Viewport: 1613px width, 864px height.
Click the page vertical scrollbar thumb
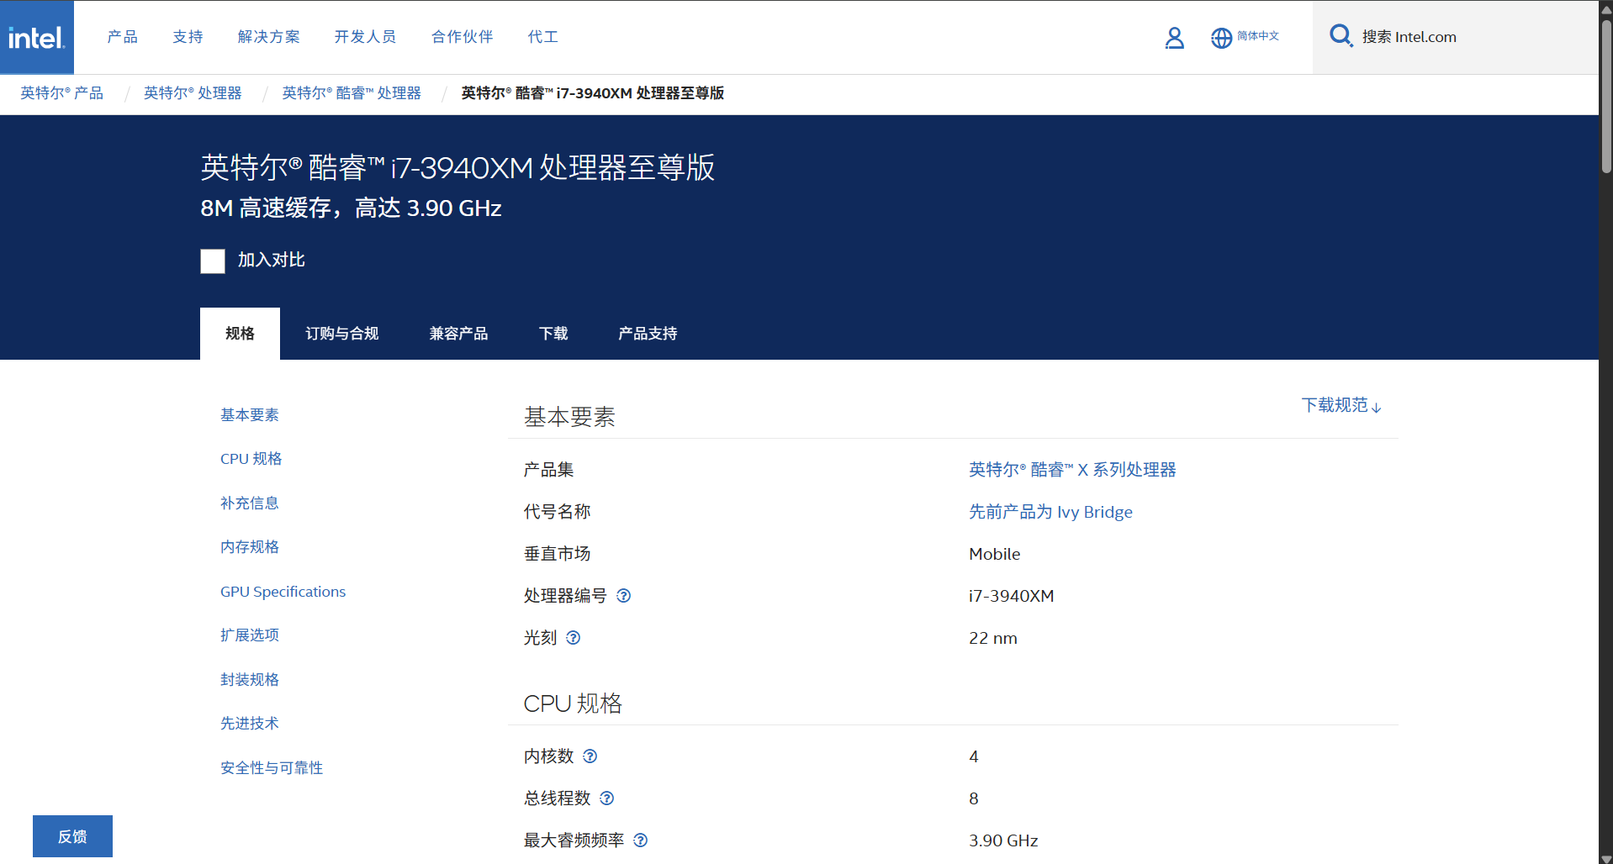(x=1606, y=96)
